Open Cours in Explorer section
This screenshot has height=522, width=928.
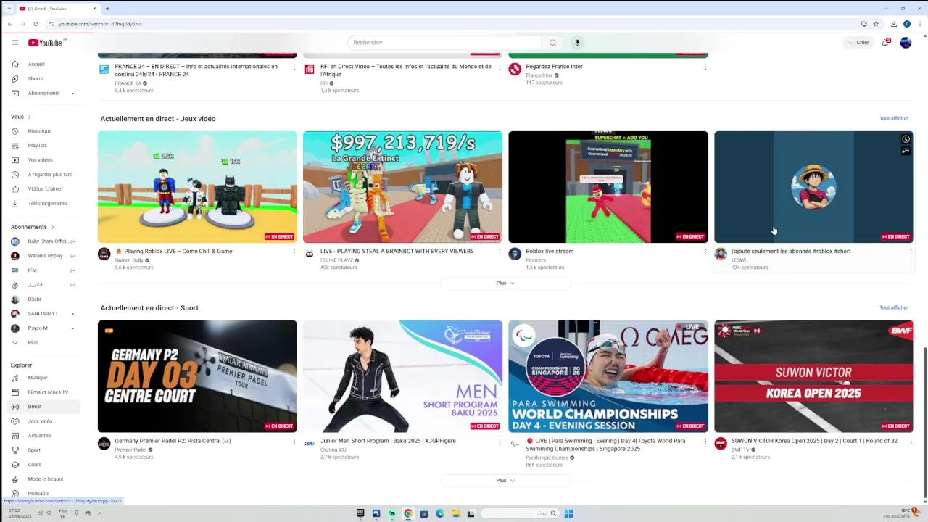click(42, 465)
